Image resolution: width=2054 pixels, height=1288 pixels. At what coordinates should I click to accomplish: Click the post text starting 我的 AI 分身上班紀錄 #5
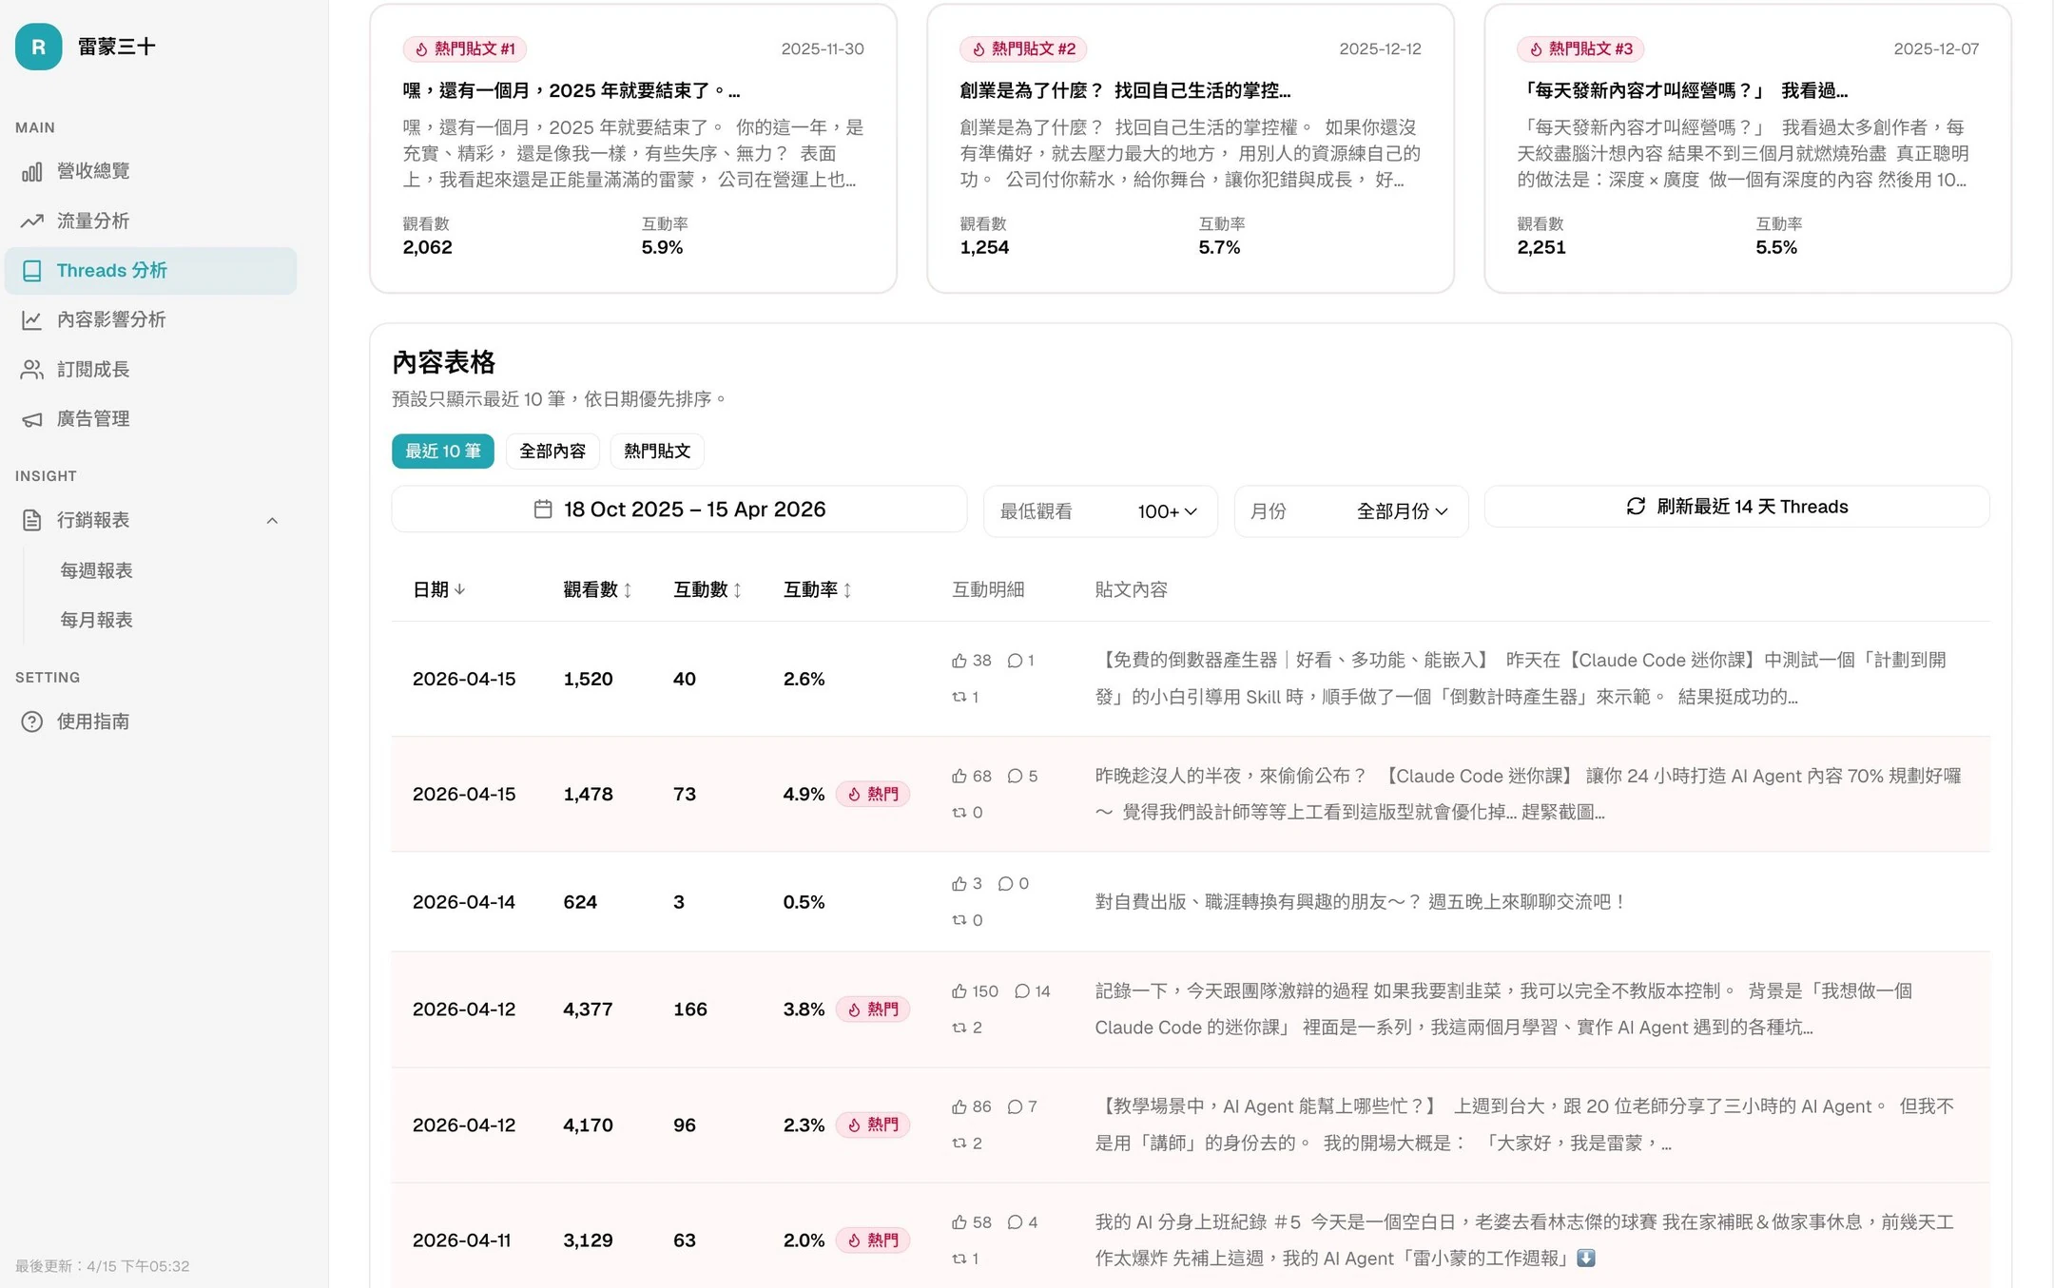(x=1524, y=1240)
